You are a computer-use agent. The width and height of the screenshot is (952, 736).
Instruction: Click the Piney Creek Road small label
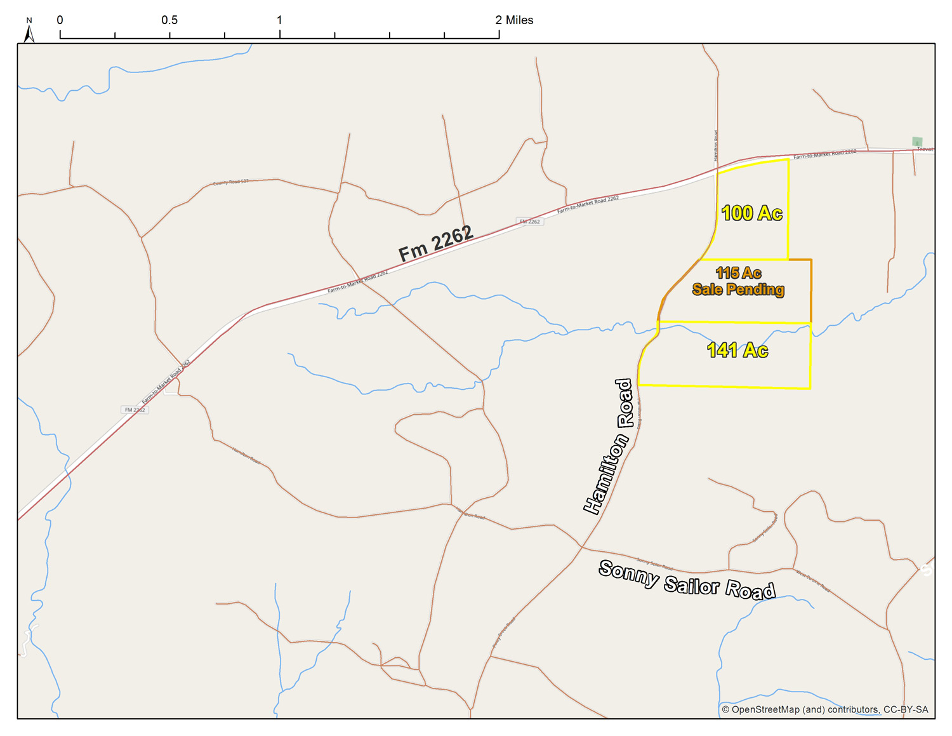pyautogui.click(x=504, y=632)
